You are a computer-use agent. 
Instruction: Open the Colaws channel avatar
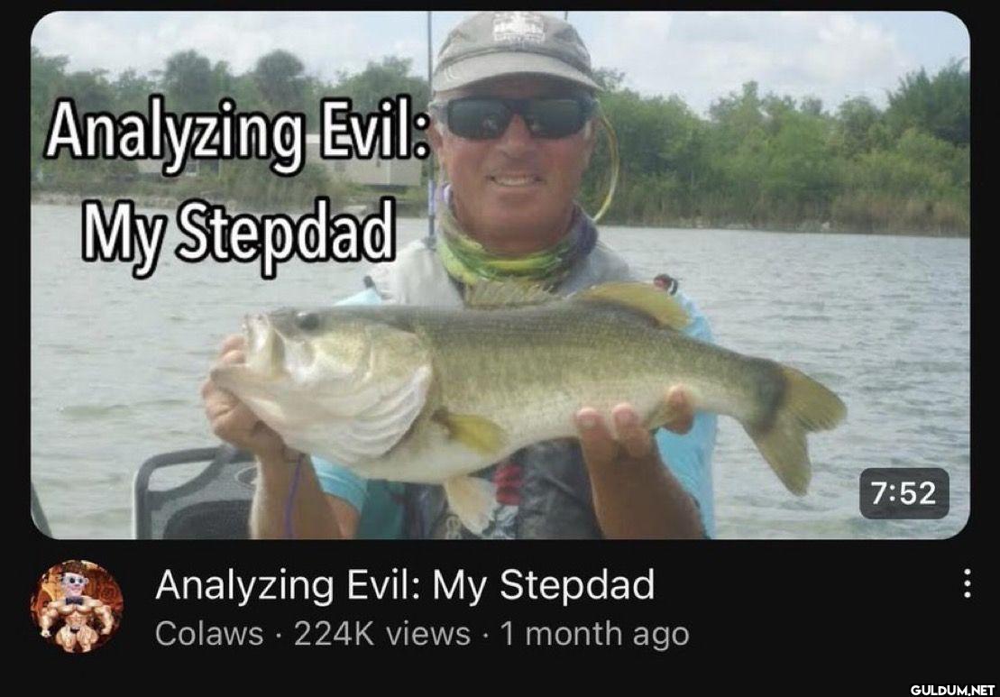(x=77, y=607)
